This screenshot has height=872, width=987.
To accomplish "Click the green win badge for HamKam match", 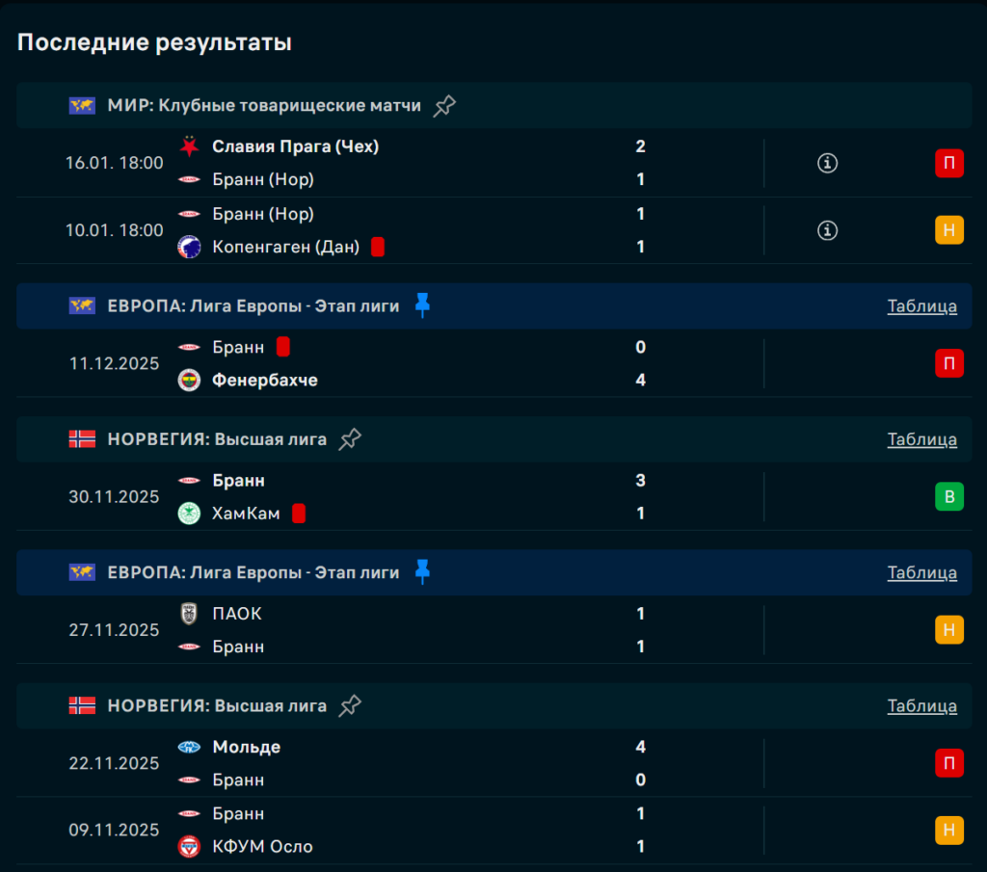I will (x=948, y=497).
